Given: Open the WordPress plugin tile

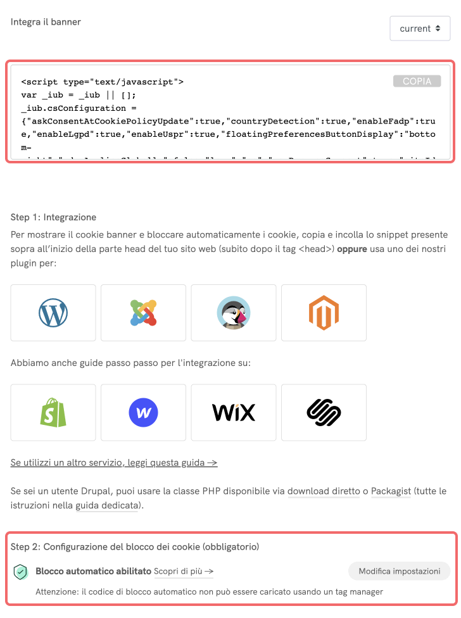Looking at the screenshot, I should tap(53, 313).
